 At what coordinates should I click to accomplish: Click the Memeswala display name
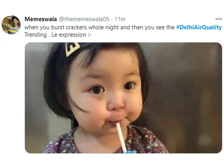pos(41,19)
